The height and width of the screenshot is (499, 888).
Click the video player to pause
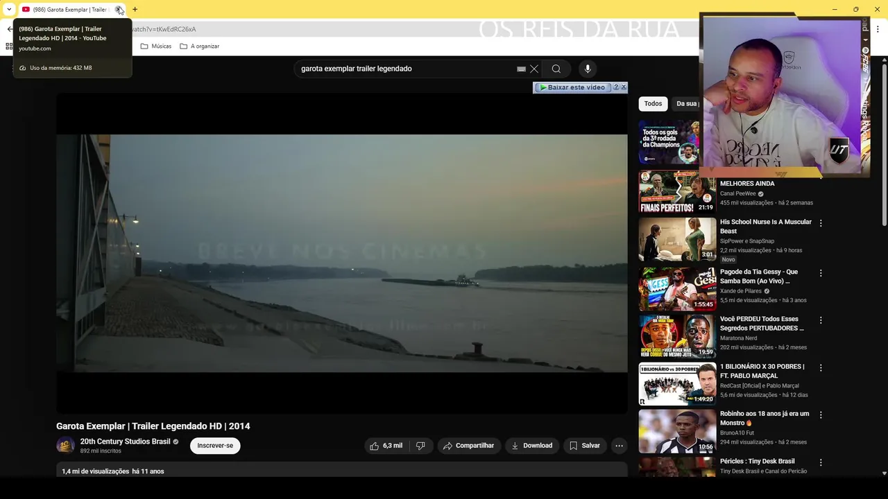point(341,253)
